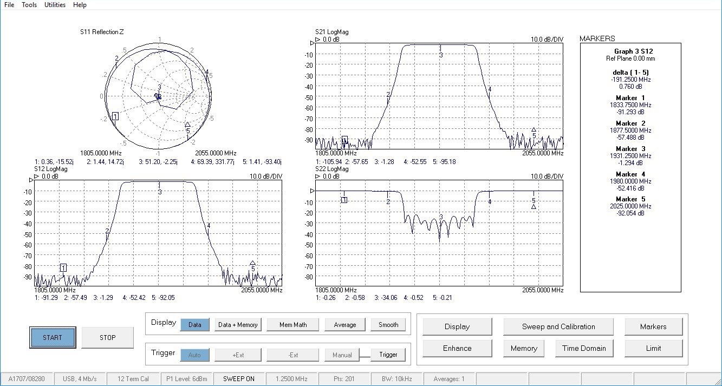Click the SWEEP ON status field

click(x=239, y=379)
